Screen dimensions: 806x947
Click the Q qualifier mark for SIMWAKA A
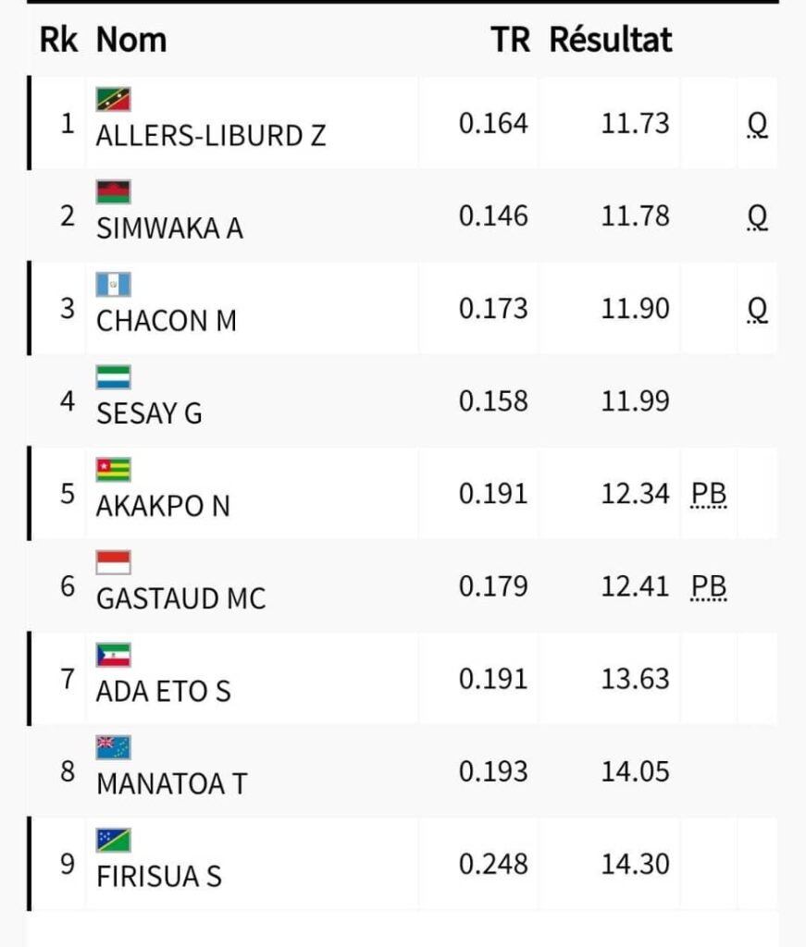757,217
